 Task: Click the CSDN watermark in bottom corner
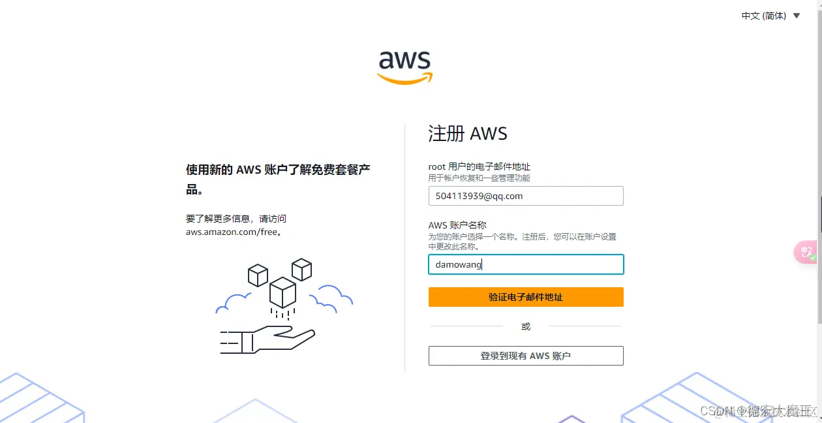click(758, 411)
